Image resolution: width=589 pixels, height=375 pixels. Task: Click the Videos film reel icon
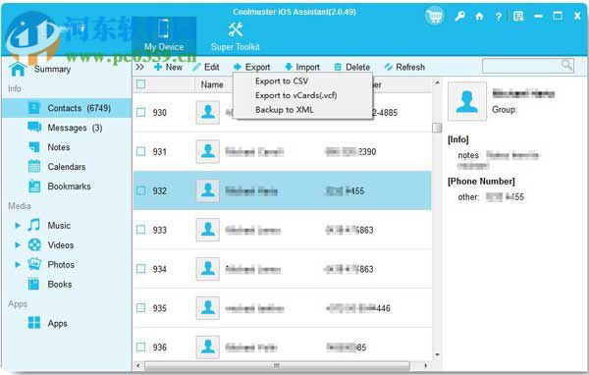34,245
